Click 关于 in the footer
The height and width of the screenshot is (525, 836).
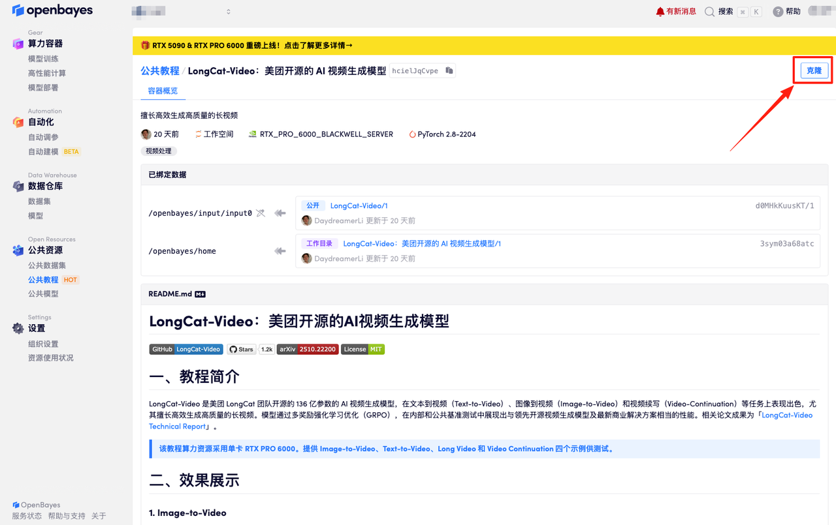click(x=99, y=516)
